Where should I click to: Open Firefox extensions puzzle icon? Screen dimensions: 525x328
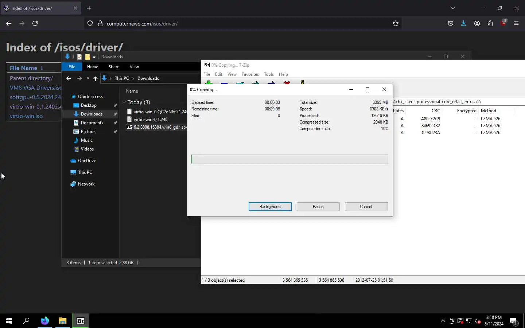(490, 23)
